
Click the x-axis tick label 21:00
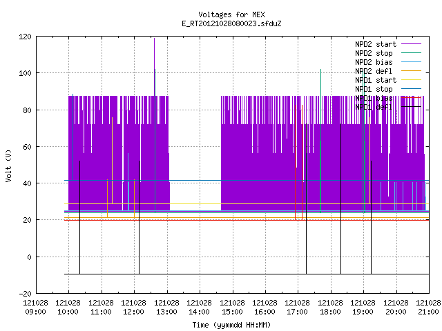tap(428, 312)
